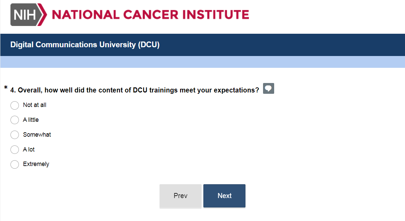Click the 'A little' answer label
This screenshot has width=405, height=221.
(31, 120)
